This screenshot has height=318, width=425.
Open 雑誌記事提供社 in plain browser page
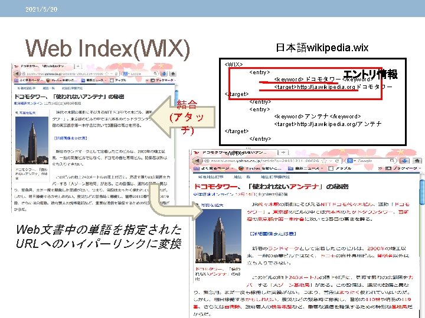point(72,88)
